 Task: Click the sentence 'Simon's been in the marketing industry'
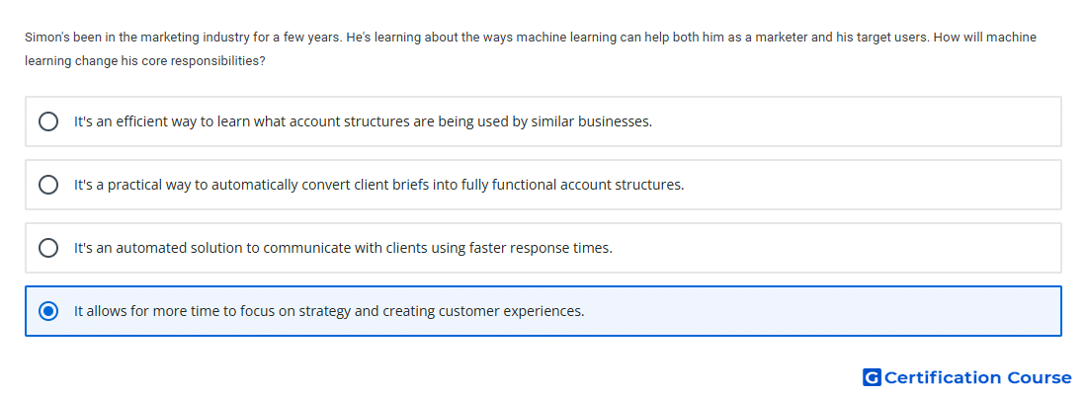(183, 38)
